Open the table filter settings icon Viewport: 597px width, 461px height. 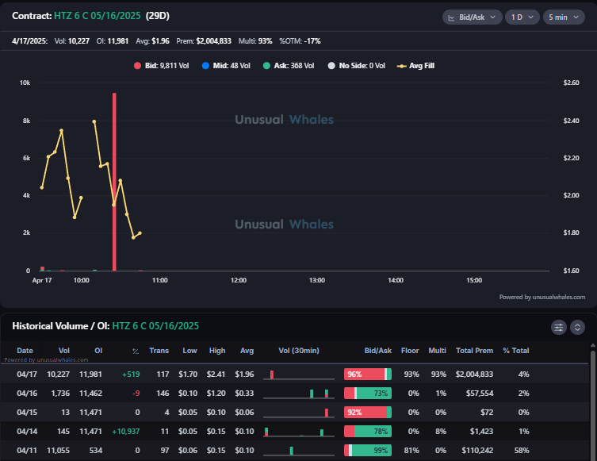click(558, 327)
